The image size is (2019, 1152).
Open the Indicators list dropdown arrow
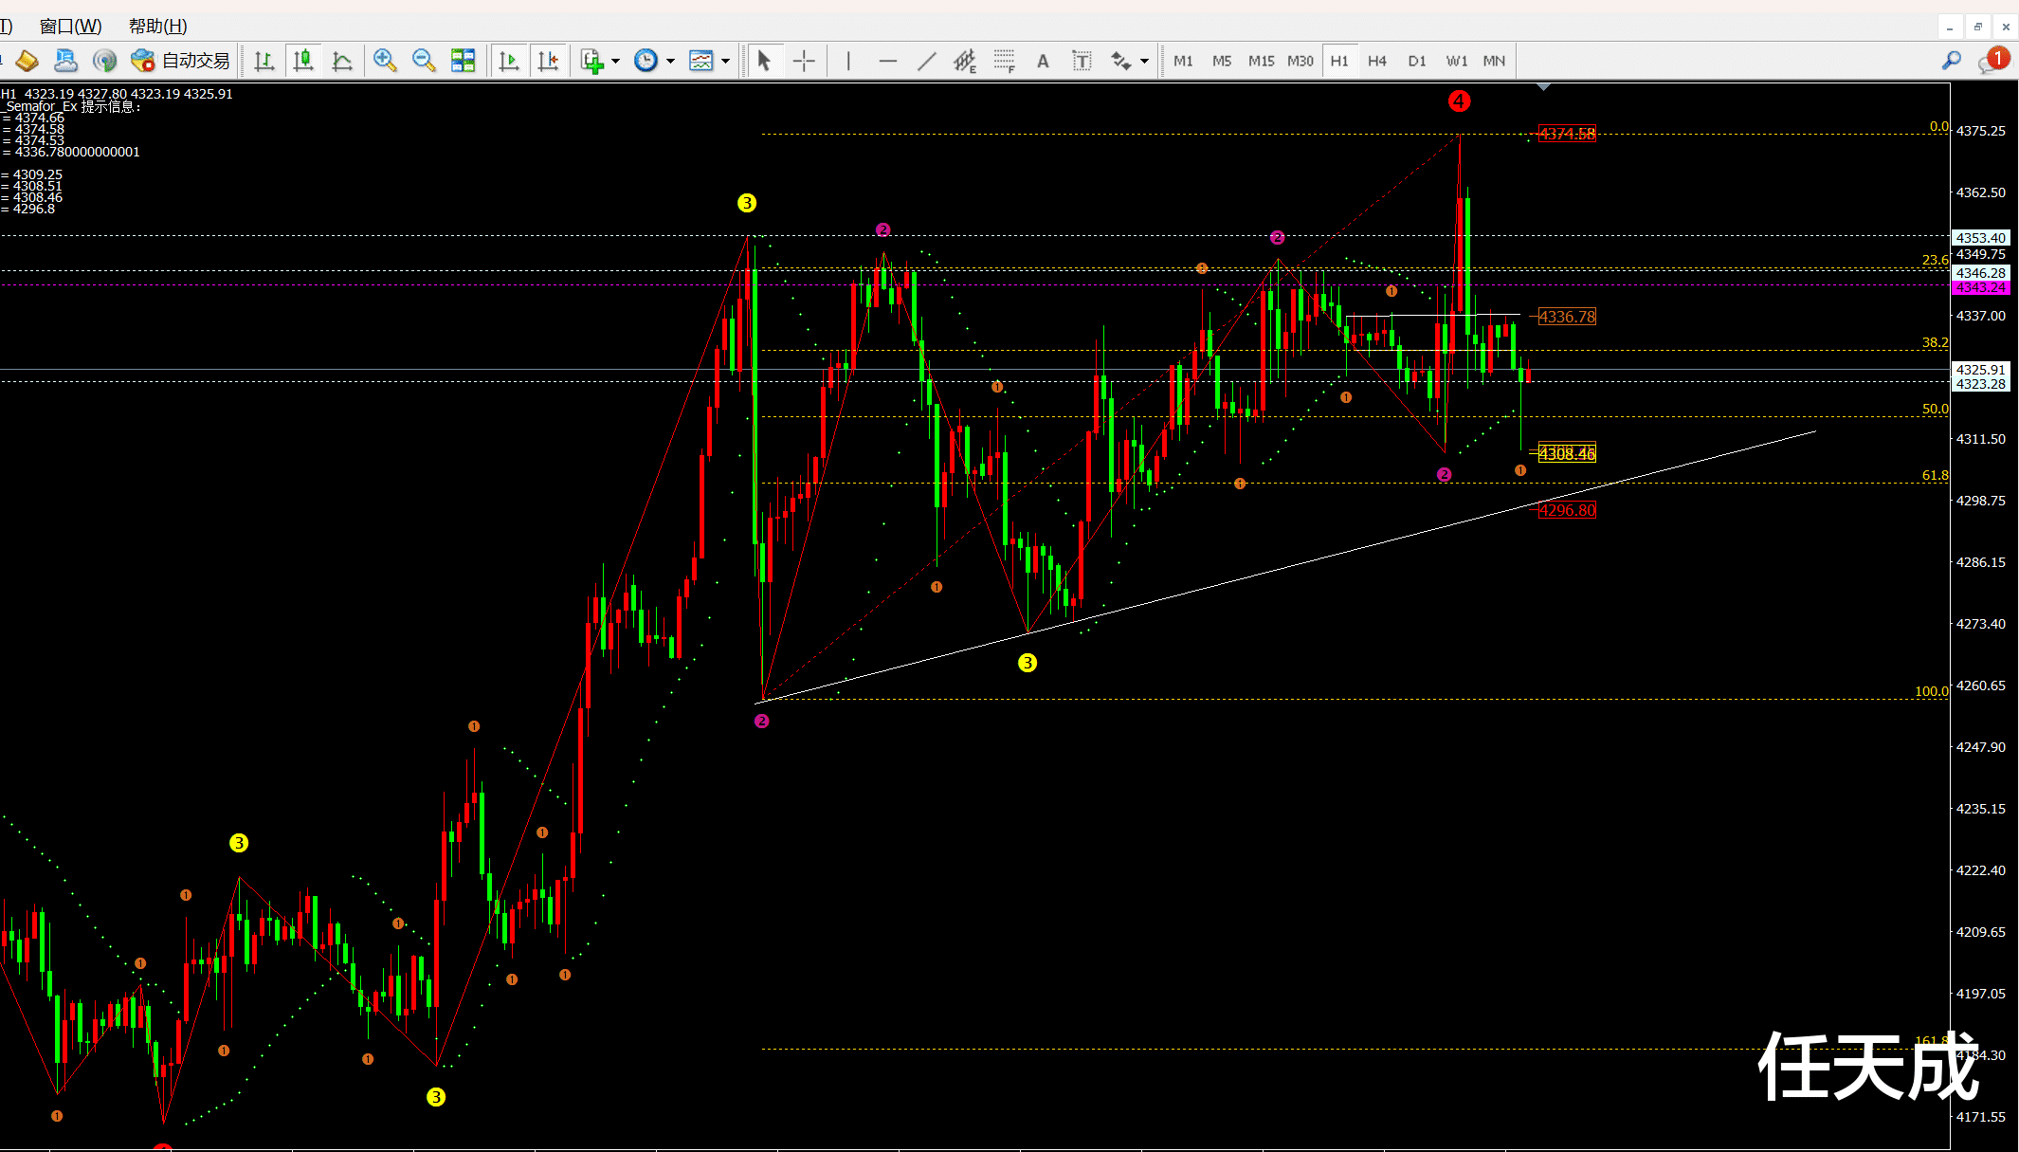pyautogui.click(x=616, y=61)
